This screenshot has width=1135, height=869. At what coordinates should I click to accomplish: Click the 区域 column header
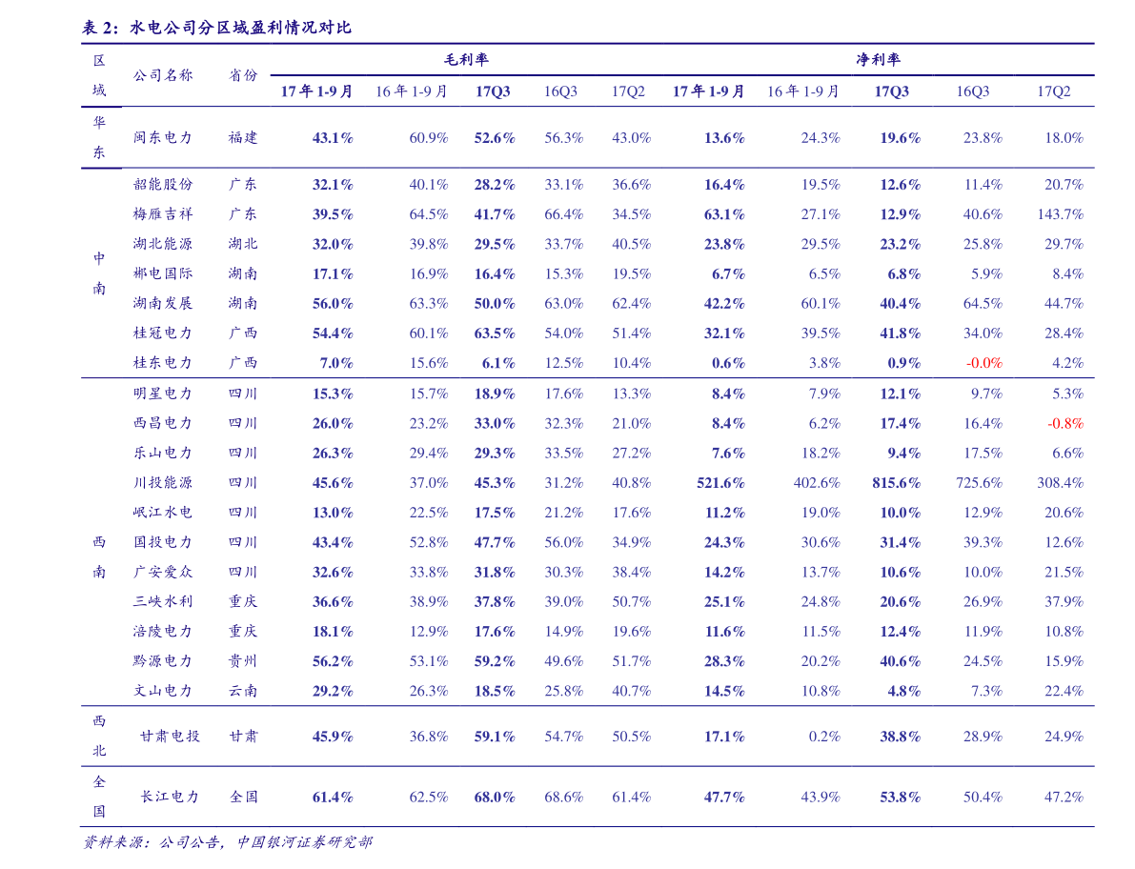tap(99, 74)
